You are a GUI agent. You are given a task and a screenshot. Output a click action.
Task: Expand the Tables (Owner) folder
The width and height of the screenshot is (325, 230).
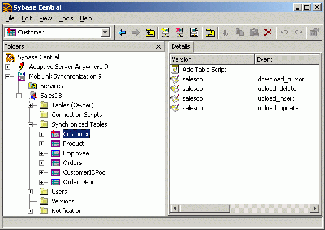coord(30,105)
